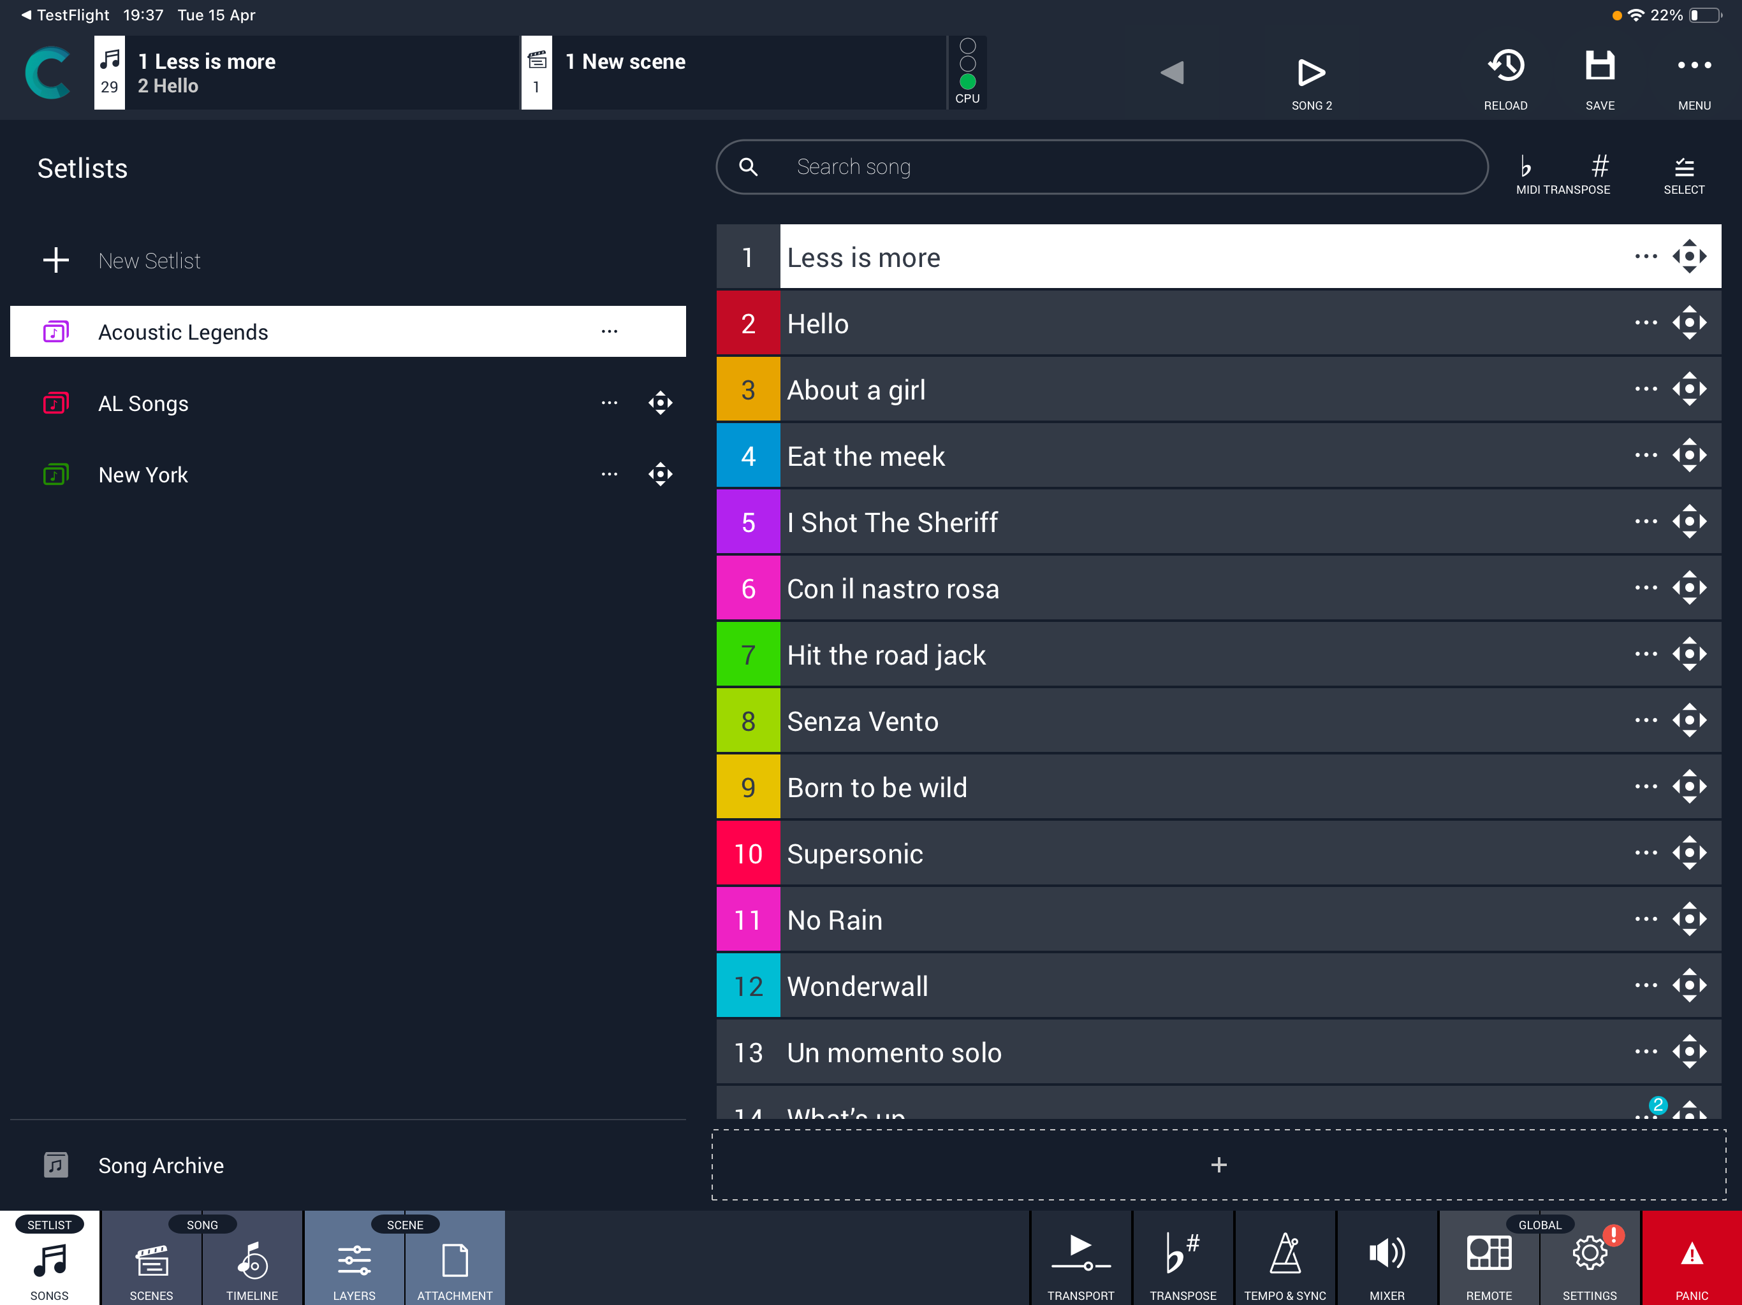Grab the move handle for AL Songs
1742x1305 pixels.
coord(660,403)
